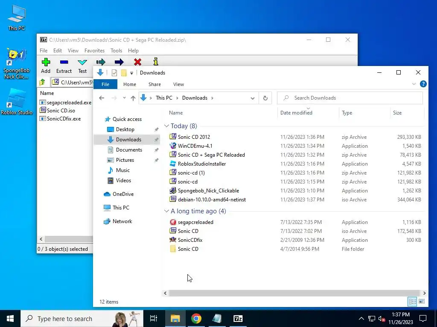Select Documents in navigation pane

tap(129, 150)
